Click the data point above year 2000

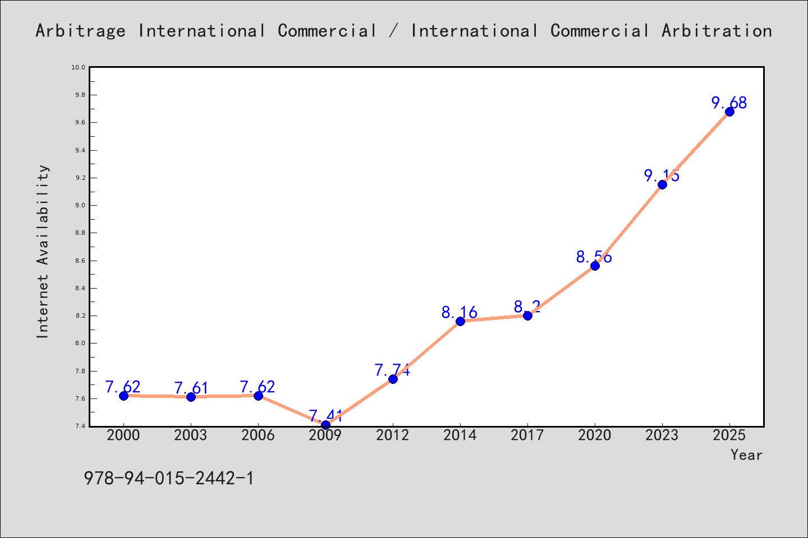pos(123,396)
